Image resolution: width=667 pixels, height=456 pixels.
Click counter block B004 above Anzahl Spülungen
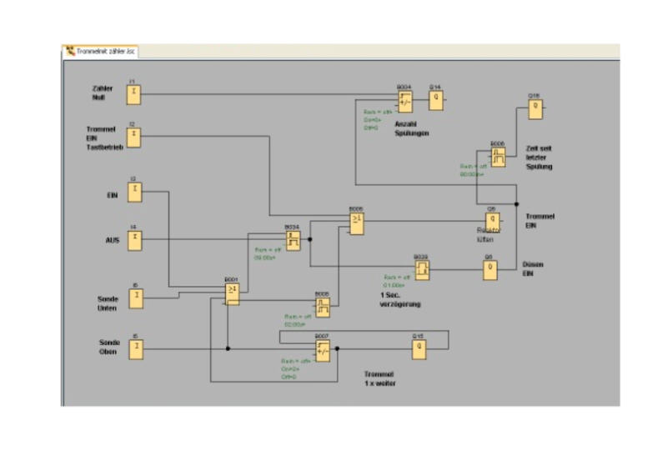405,101
